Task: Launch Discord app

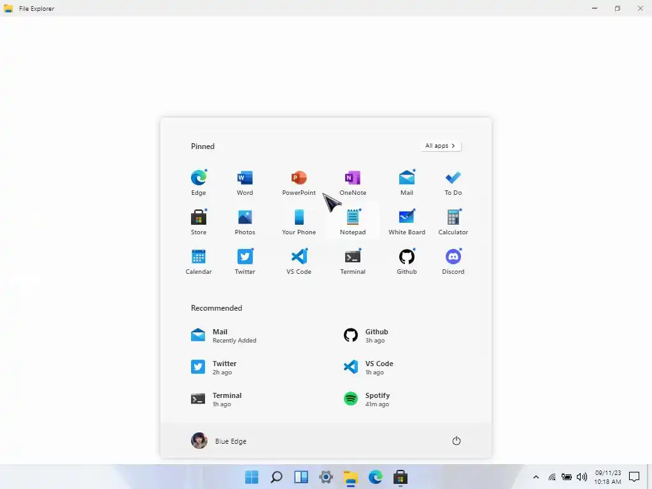Action: pyautogui.click(x=453, y=262)
